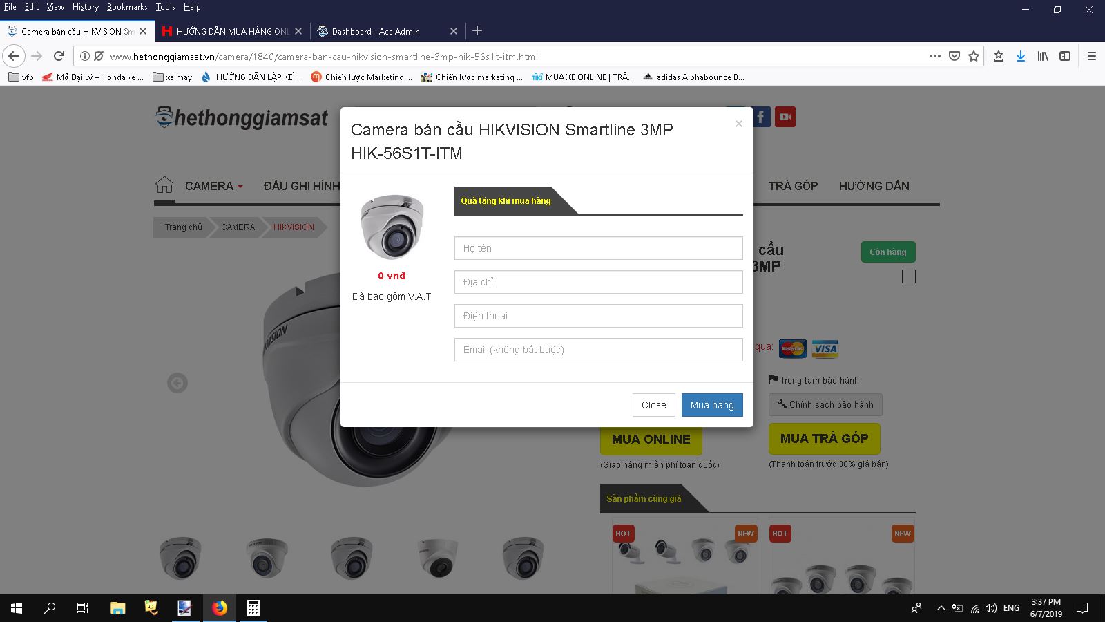The image size is (1105, 622).
Task: Reload the current page
Action: pos(59,56)
